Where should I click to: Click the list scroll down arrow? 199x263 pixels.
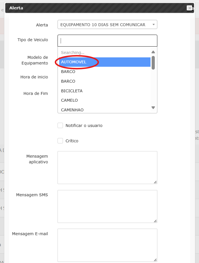(153, 108)
